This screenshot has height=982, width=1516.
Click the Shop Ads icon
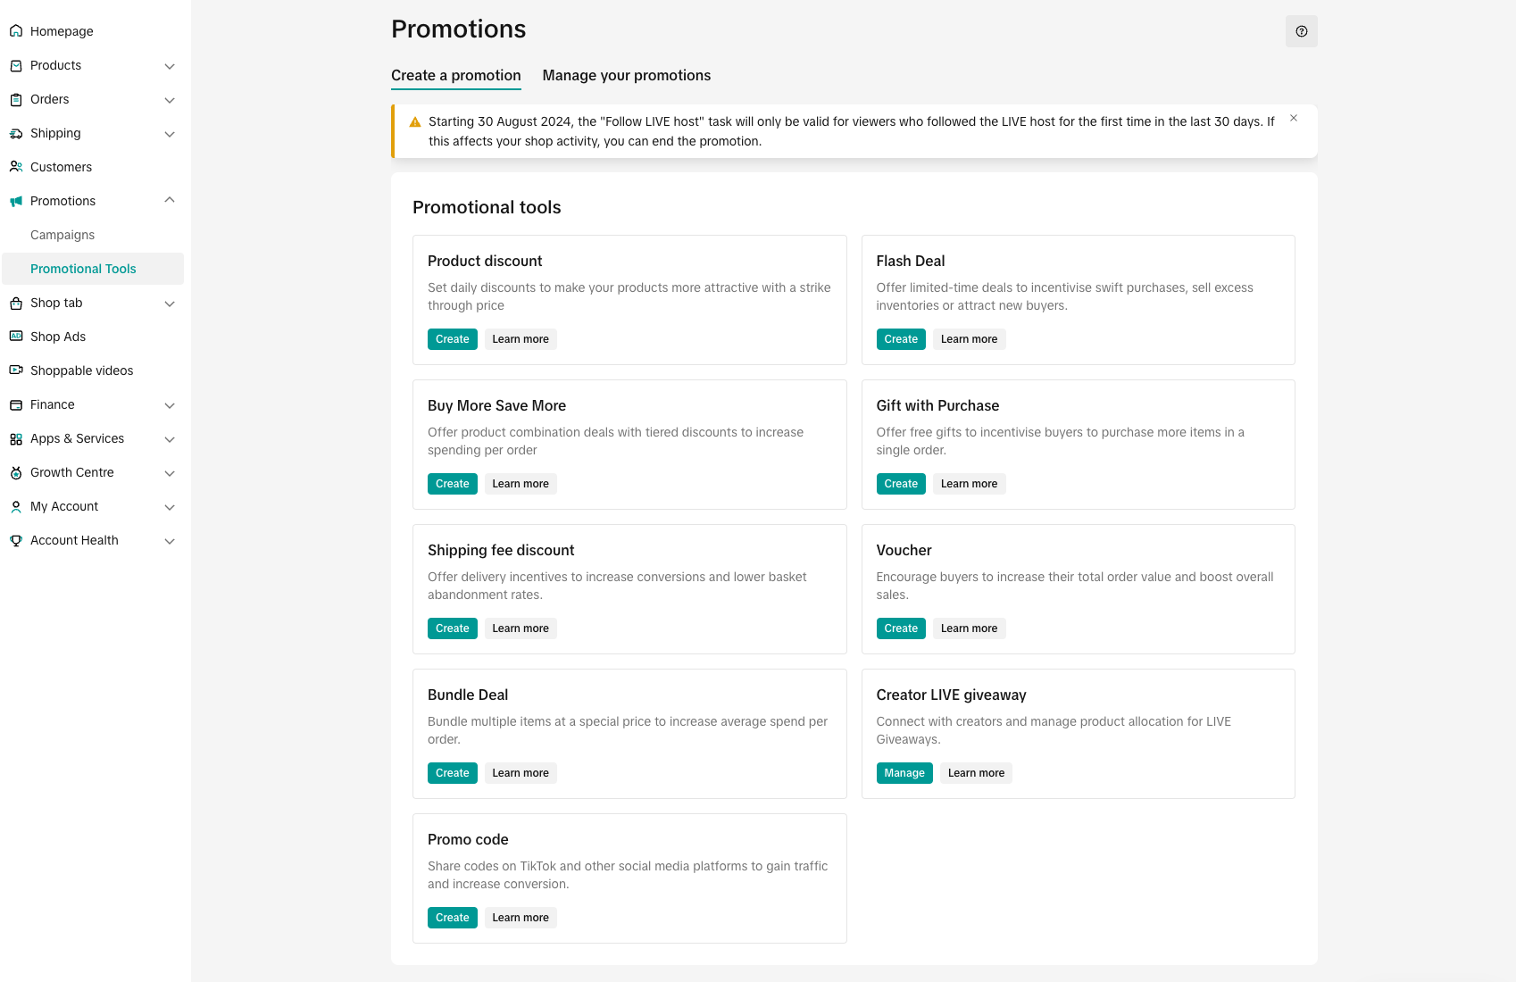[16, 337]
